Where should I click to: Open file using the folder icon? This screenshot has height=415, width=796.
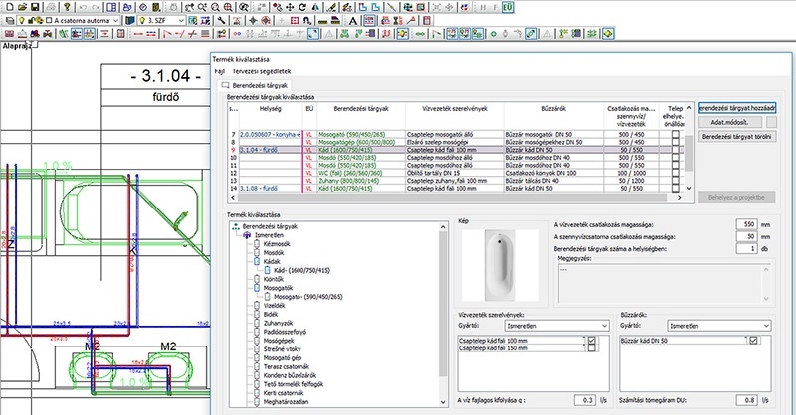pyautogui.click(x=21, y=7)
